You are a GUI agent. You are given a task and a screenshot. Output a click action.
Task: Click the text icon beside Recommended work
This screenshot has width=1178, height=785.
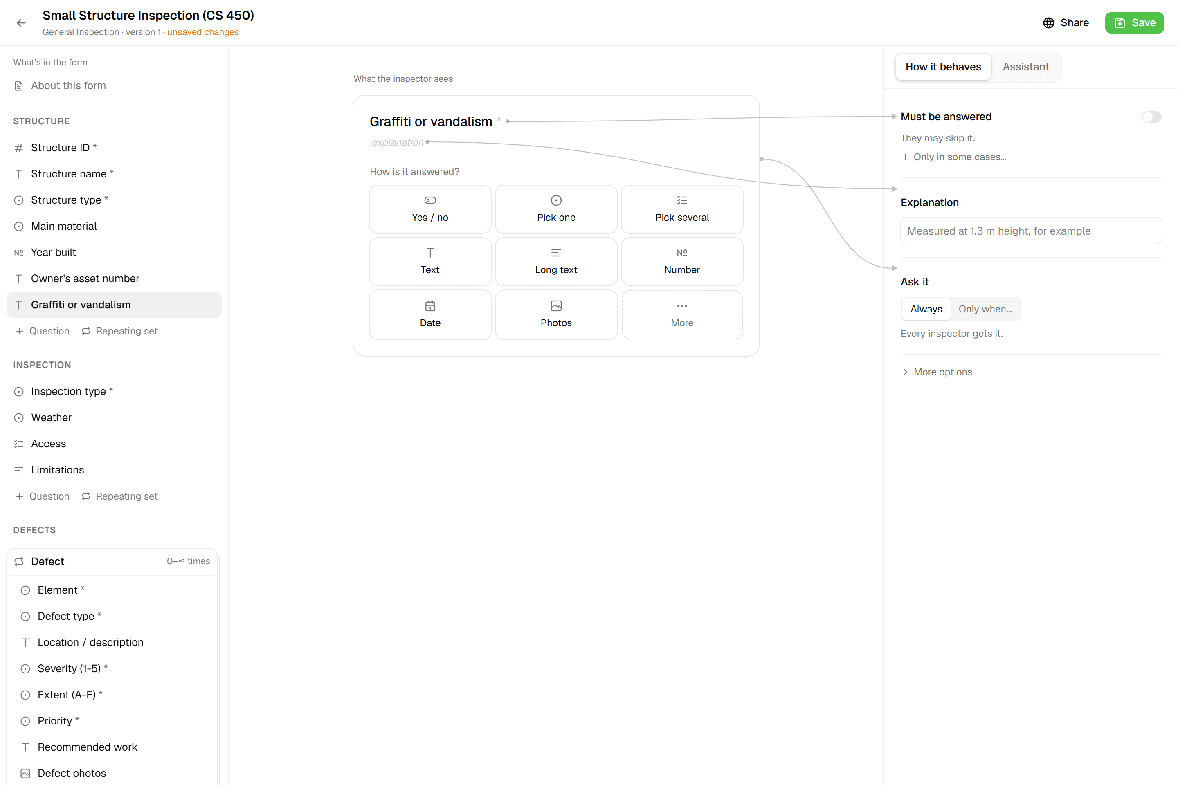[25, 747]
